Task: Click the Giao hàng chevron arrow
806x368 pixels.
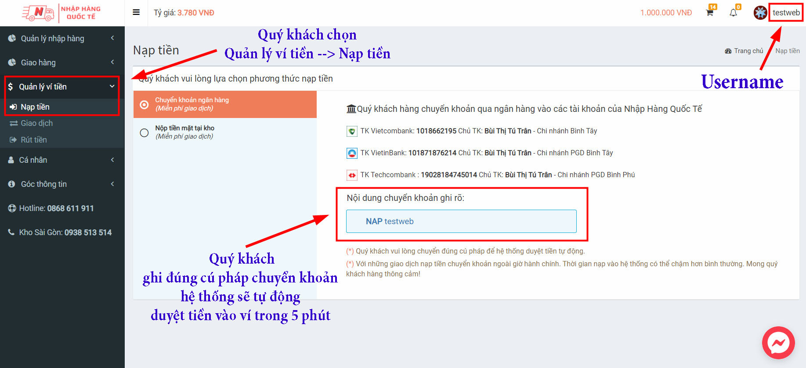Action: [x=112, y=62]
